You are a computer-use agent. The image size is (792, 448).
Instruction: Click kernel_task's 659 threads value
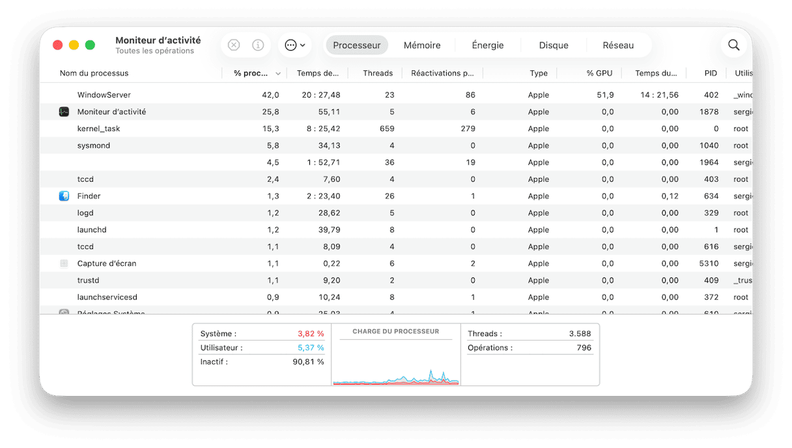387,129
